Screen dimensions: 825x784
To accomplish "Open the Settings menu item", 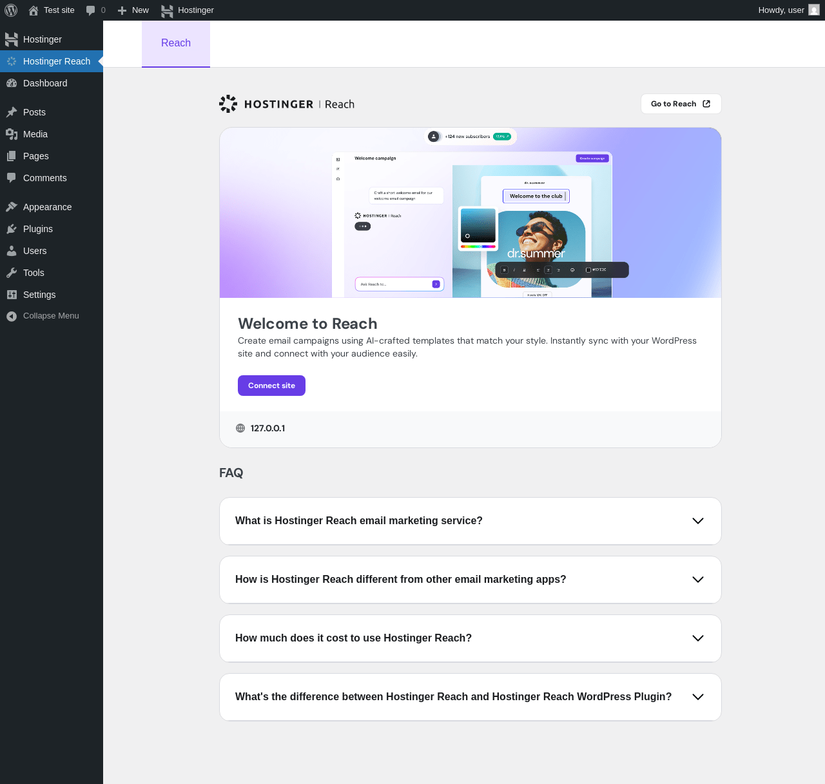I will [52, 295].
